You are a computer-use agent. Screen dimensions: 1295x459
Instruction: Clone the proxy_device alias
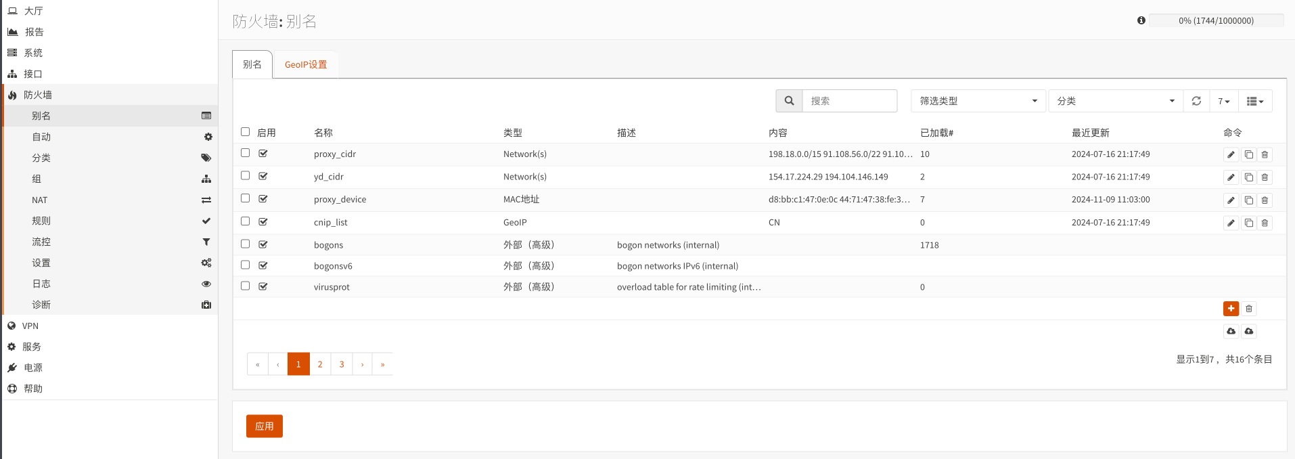(1248, 200)
